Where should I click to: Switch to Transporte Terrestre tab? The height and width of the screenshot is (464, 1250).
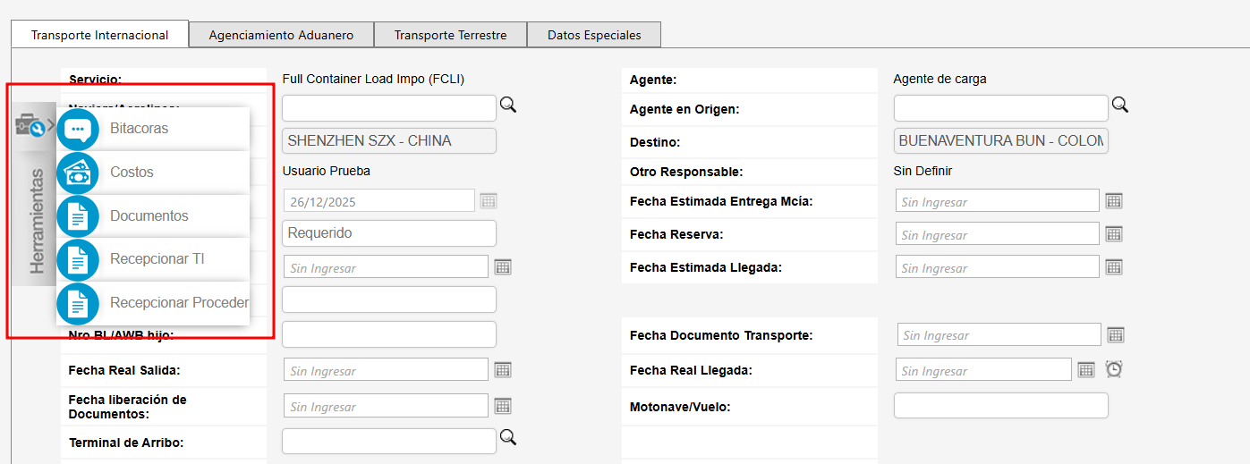(x=450, y=35)
